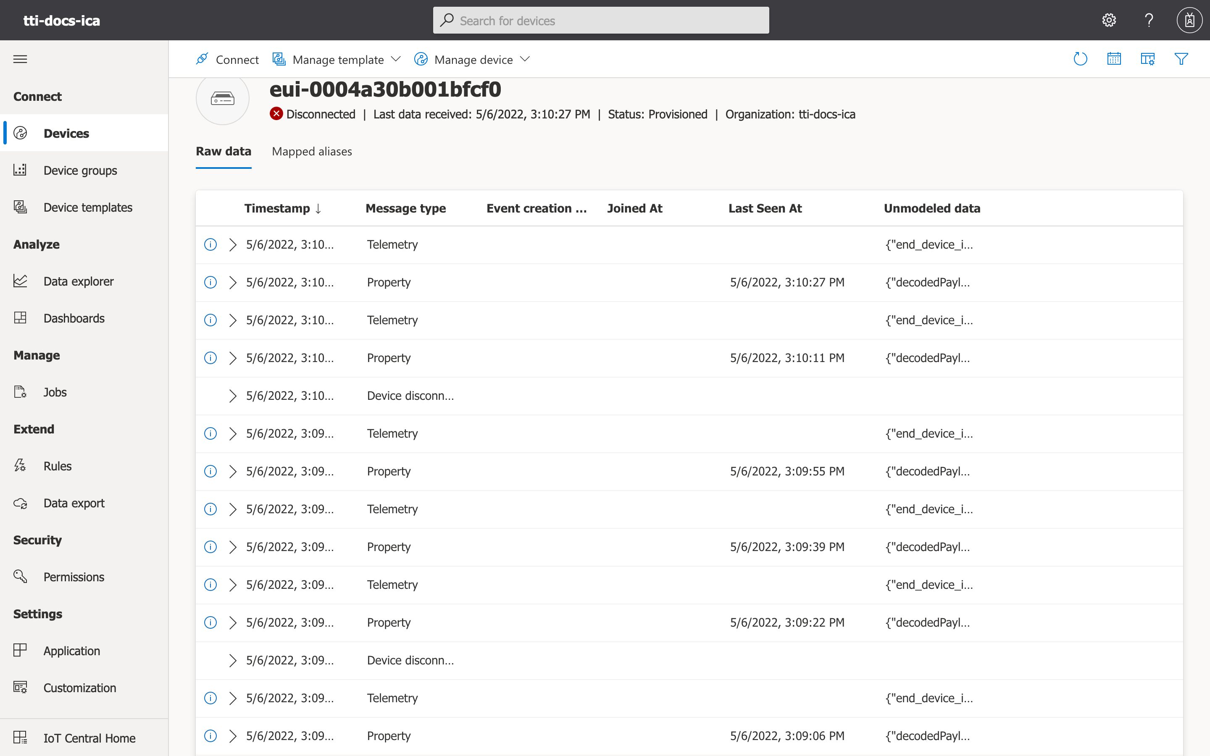Click the refresh icon in toolbar
Viewport: 1210px width, 756px height.
click(1080, 59)
